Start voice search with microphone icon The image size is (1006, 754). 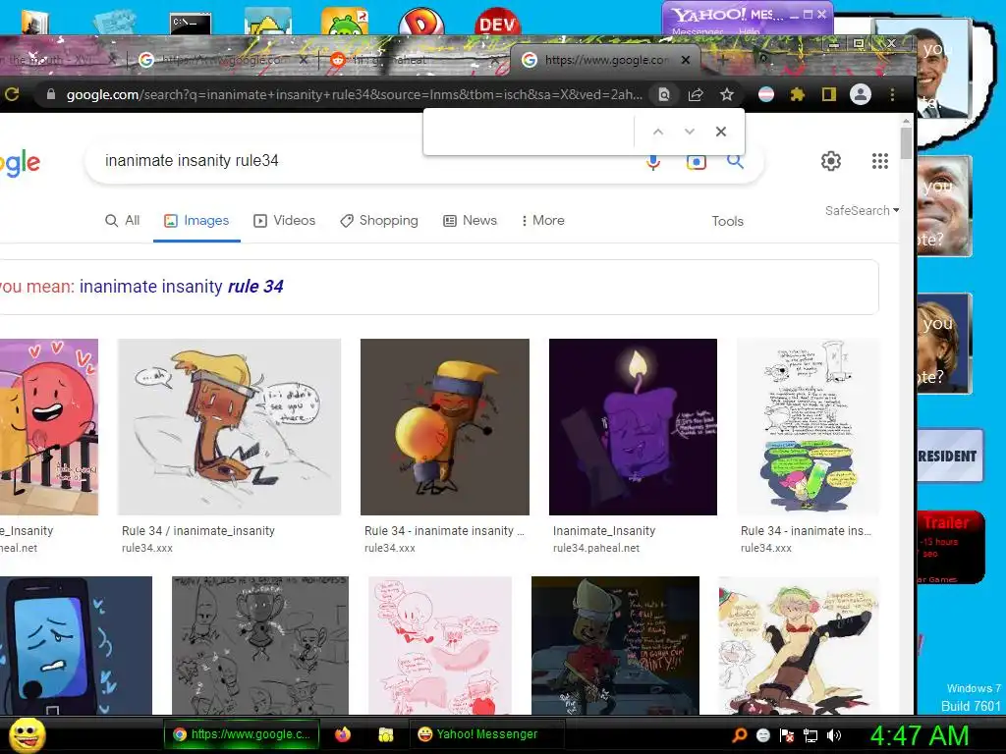(653, 161)
